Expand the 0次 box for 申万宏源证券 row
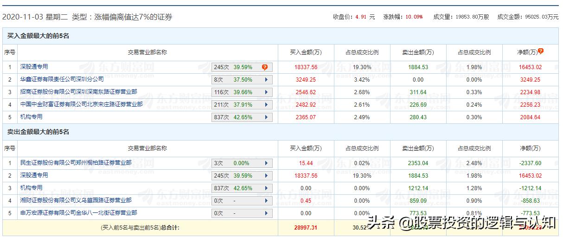The width and height of the screenshot is (563, 237). coord(266,213)
